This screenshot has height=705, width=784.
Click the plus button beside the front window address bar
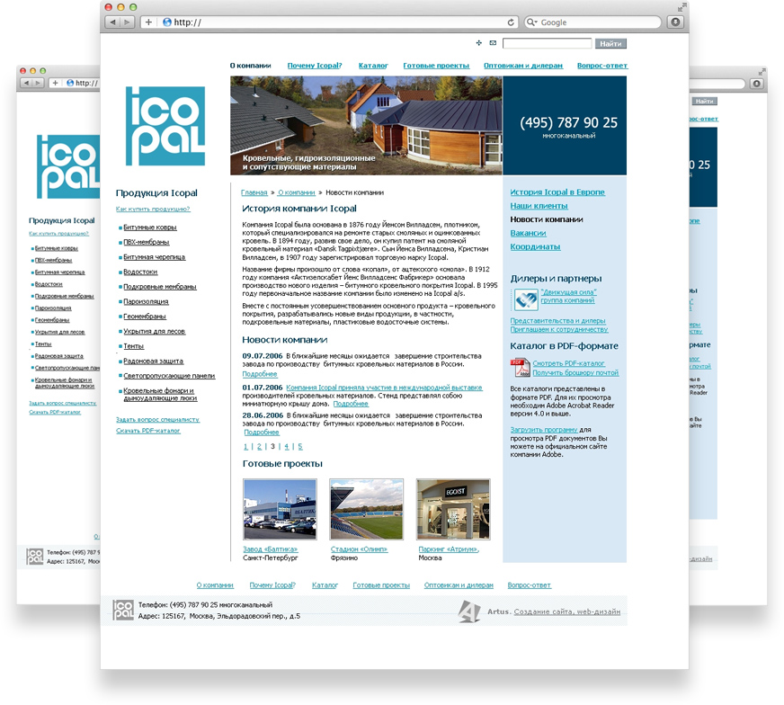pos(148,22)
